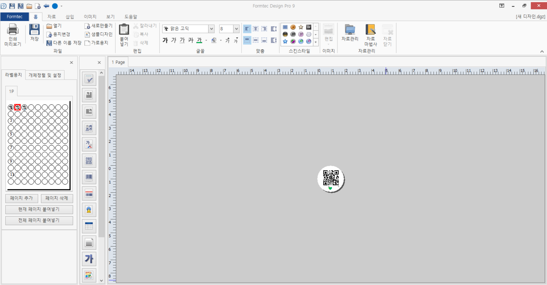
Task: Click the 현재 페이지 붙여넣기 button
Action: coord(39,209)
